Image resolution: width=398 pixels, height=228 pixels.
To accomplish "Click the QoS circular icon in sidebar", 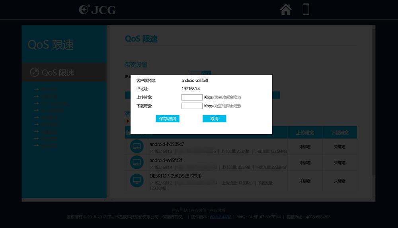I will [35, 72].
